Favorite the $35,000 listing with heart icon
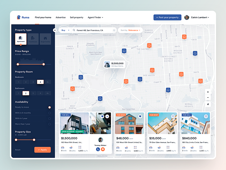Image resolution: width=226 pixels, height=170 pixels. click(173, 116)
